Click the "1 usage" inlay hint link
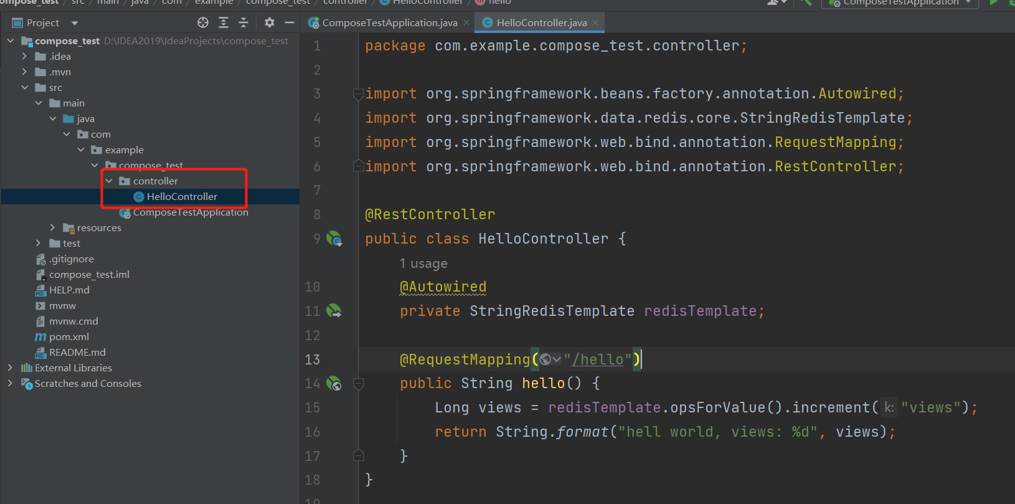The height and width of the screenshot is (504, 1015). coord(423,264)
